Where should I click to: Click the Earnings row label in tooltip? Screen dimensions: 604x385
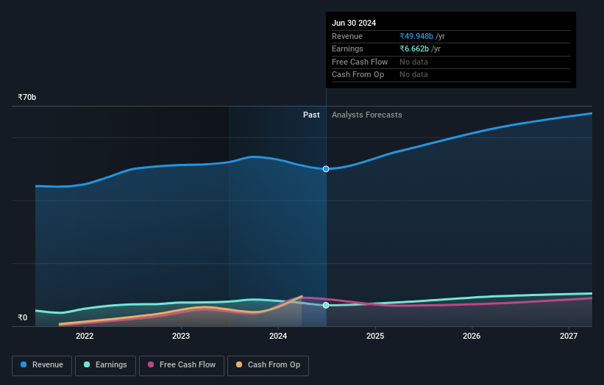(347, 48)
